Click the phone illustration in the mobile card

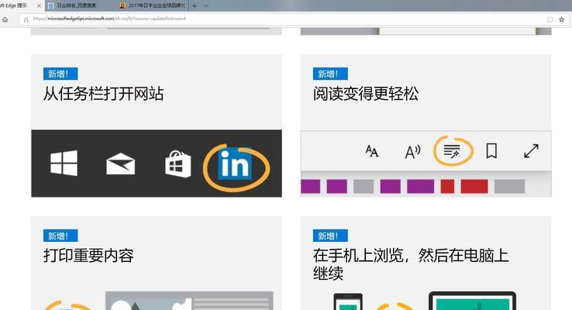[x=348, y=302]
